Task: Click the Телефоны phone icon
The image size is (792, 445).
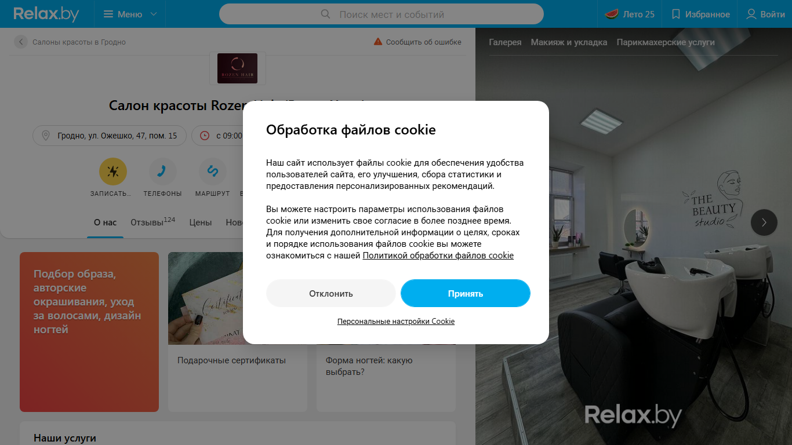Action: coord(163,172)
